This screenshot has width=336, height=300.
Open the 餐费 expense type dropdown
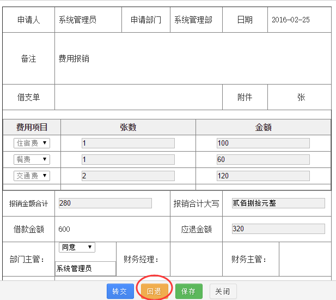pos(32,159)
